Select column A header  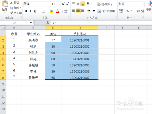[14, 28]
